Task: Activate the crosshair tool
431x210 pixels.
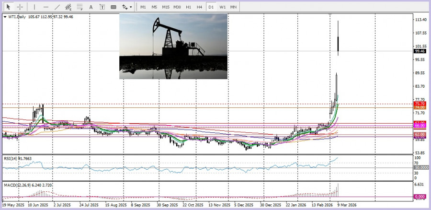Action: [x=20, y=7]
